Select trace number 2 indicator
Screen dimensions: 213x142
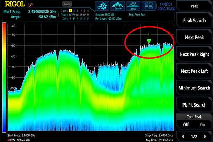(x=74, y=11)
